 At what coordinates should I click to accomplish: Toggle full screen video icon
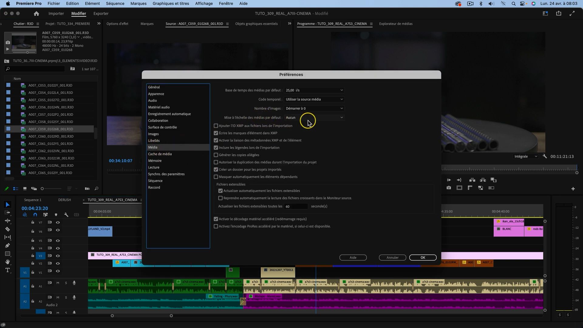click(572, 13)
